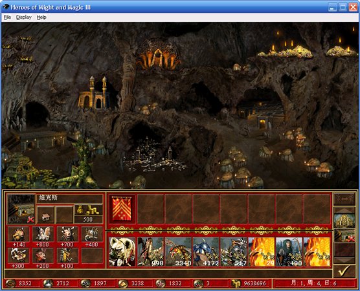Select the army stack with 517 units
This screenshot has width=360, height=291.
234,252
